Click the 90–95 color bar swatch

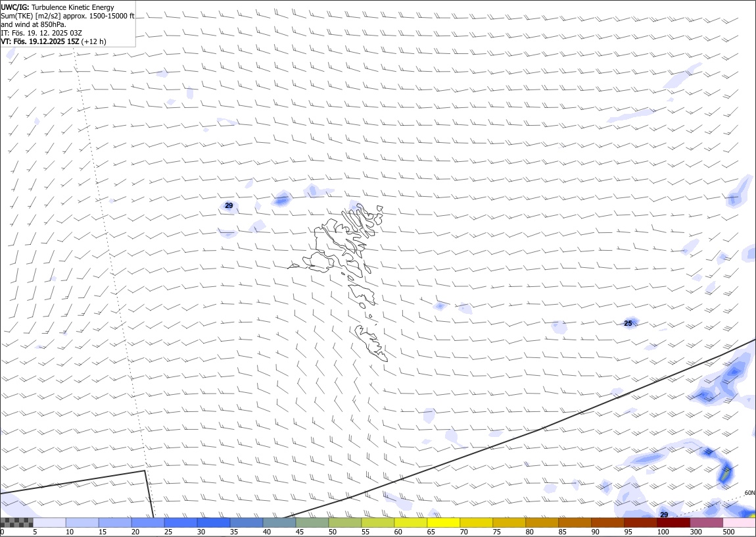coord(607,523)
